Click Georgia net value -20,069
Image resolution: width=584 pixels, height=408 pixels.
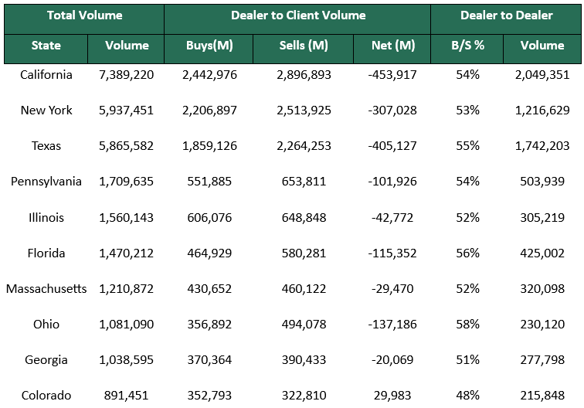coord(392,360)
